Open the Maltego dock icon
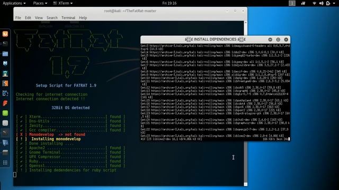This screenshot has width=339, height=190. pos(5,93)
